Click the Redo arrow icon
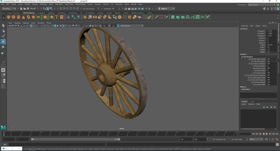 (x=35, y=9)
